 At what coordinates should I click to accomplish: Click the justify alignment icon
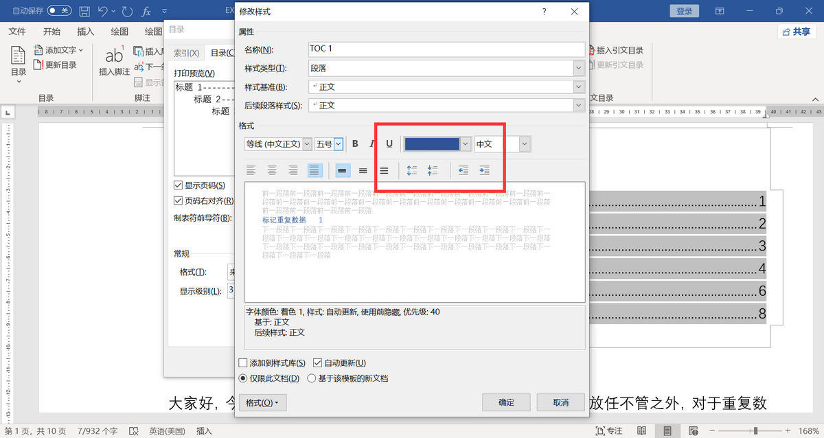[314, 170]
